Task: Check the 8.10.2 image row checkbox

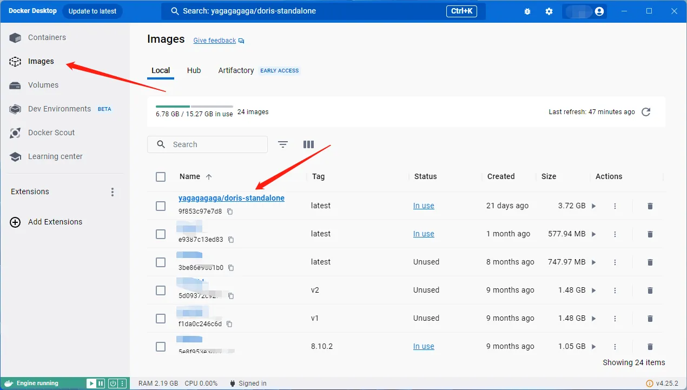Action: (x=161, y=347)
